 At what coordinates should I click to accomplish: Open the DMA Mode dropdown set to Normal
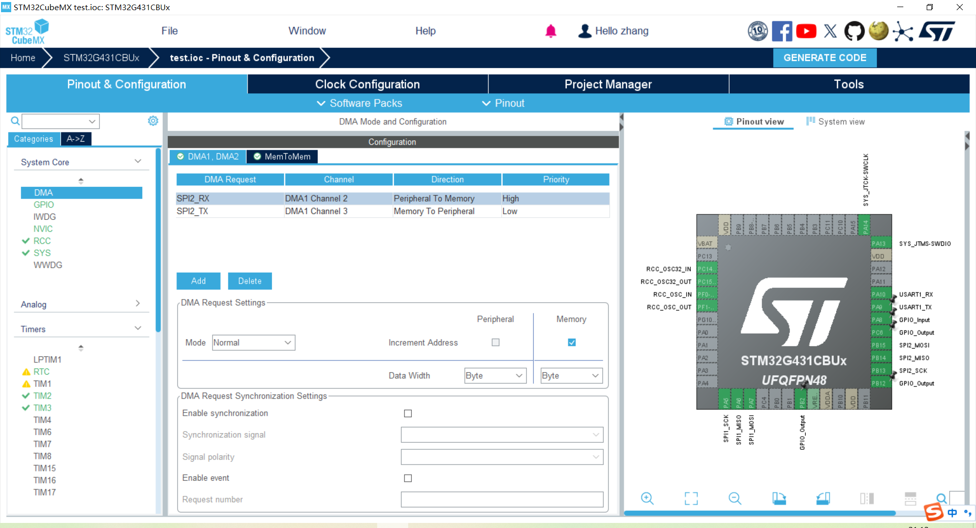point(253,343)
